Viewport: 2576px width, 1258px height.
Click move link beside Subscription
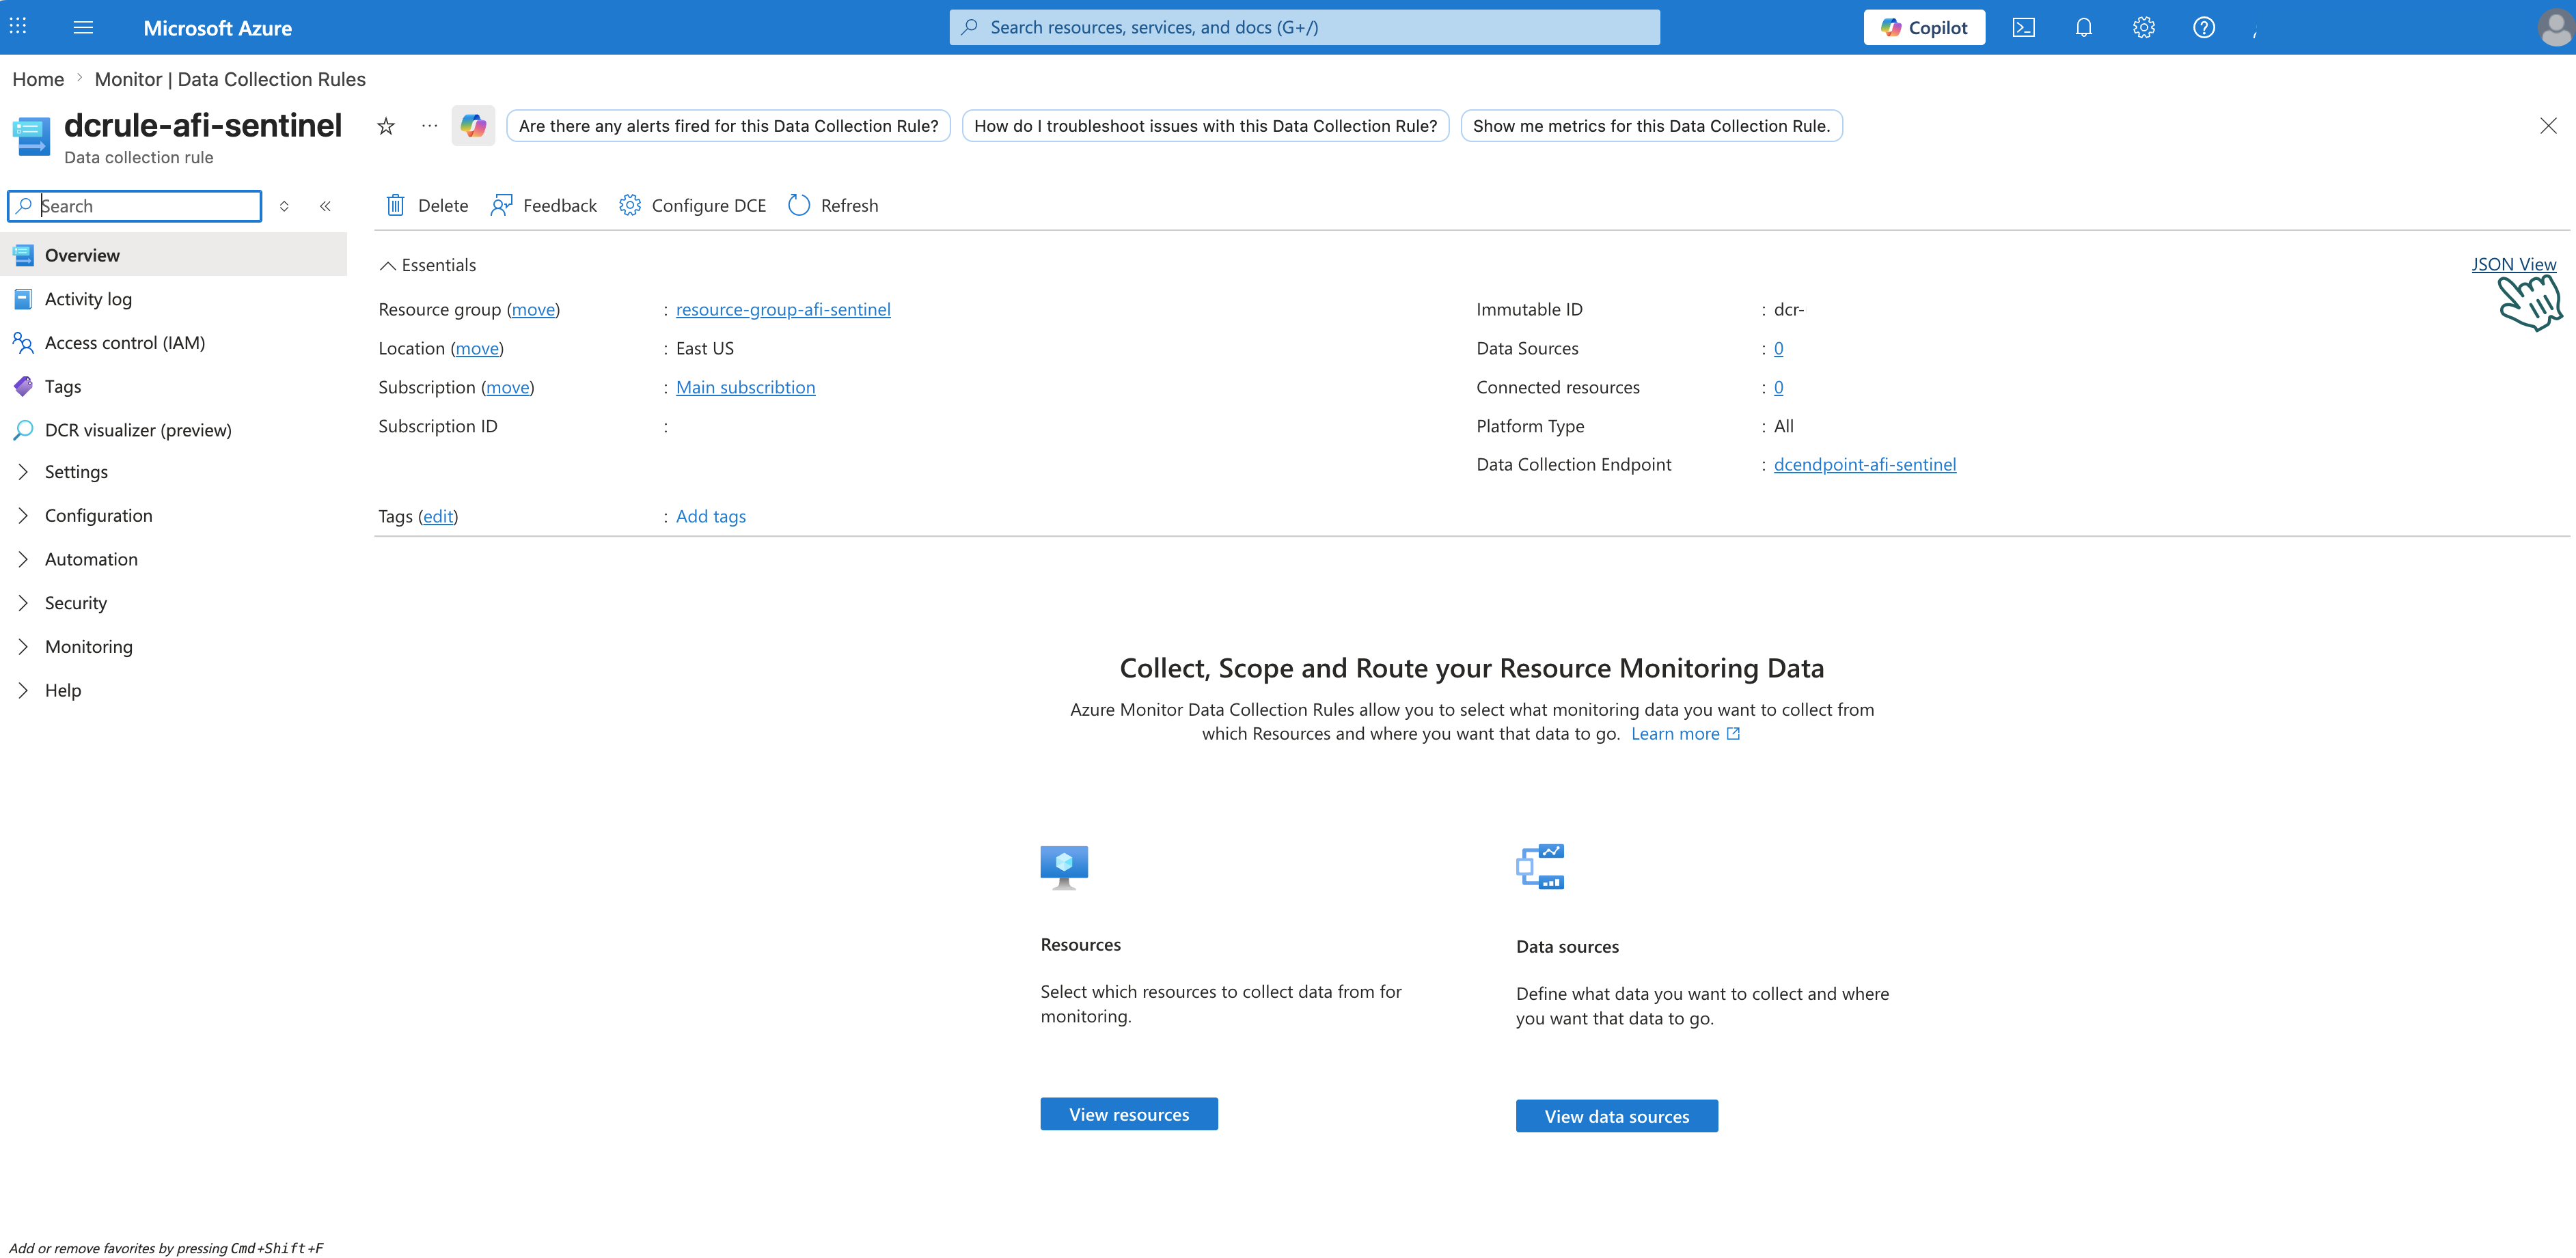click(x=507, y=388)
